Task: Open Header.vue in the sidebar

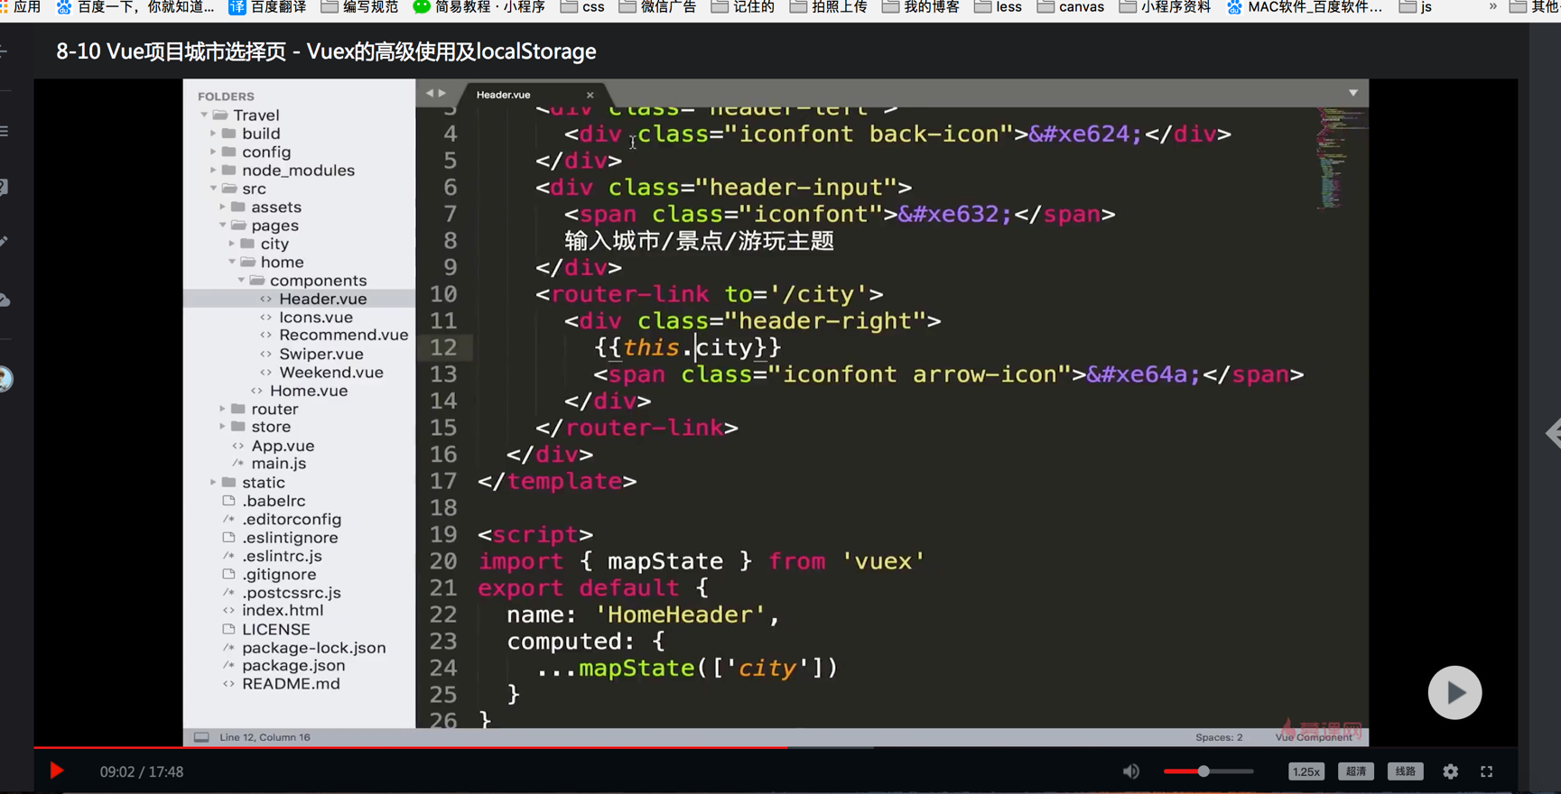Action: pos(322,299)
